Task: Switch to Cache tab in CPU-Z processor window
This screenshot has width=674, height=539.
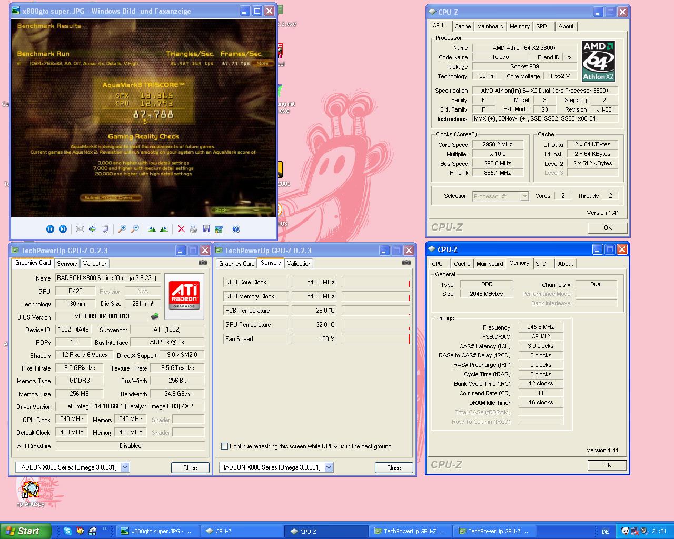Action: pos(463,26)
